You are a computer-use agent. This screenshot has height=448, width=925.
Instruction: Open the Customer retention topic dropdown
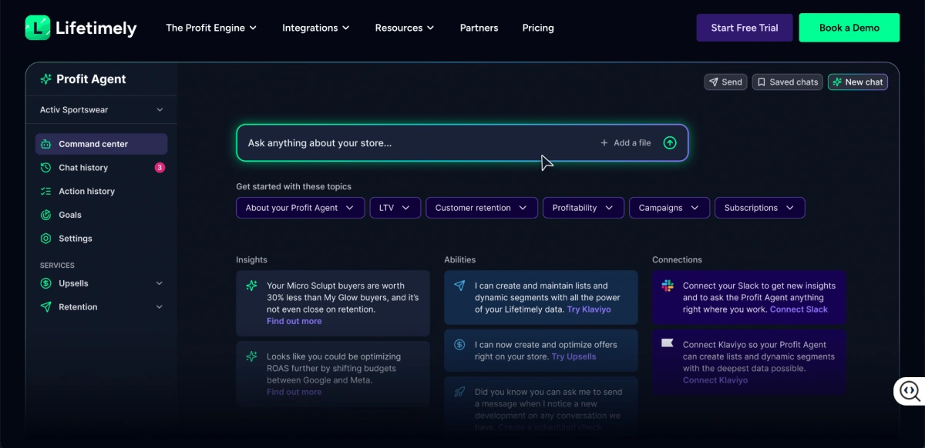point(481,208)
